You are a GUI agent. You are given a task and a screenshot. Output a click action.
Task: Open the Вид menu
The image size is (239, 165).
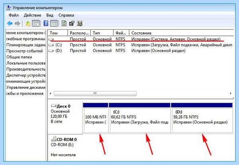50,15
